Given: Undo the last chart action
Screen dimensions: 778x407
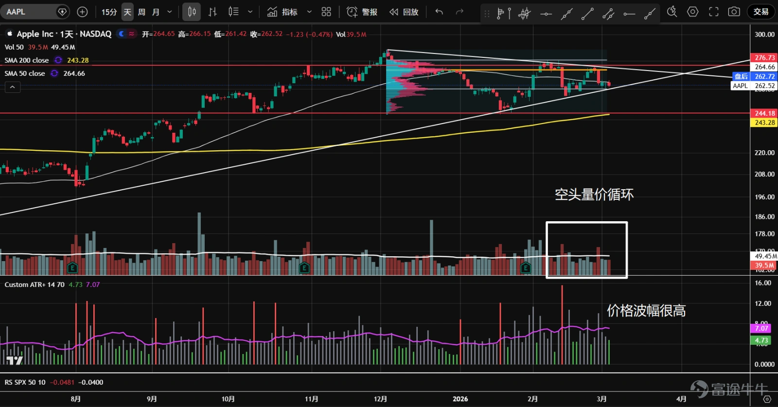Looking at the screenshot, I should click(439, 12).
